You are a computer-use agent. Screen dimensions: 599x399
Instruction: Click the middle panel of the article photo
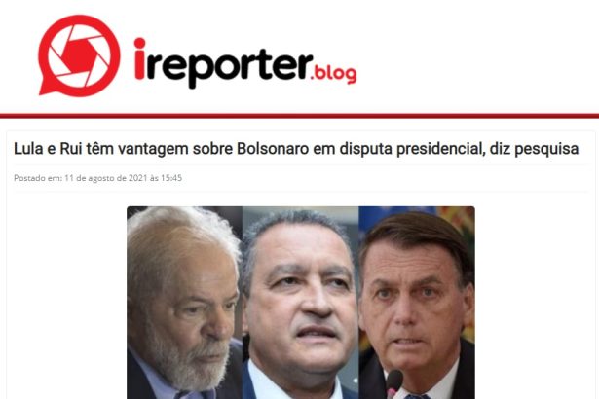pyautogui.click(x=301, y=303)
